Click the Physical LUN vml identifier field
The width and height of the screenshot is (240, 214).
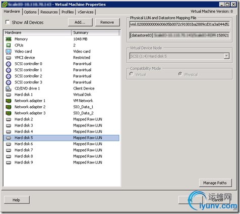pos(179,24)
